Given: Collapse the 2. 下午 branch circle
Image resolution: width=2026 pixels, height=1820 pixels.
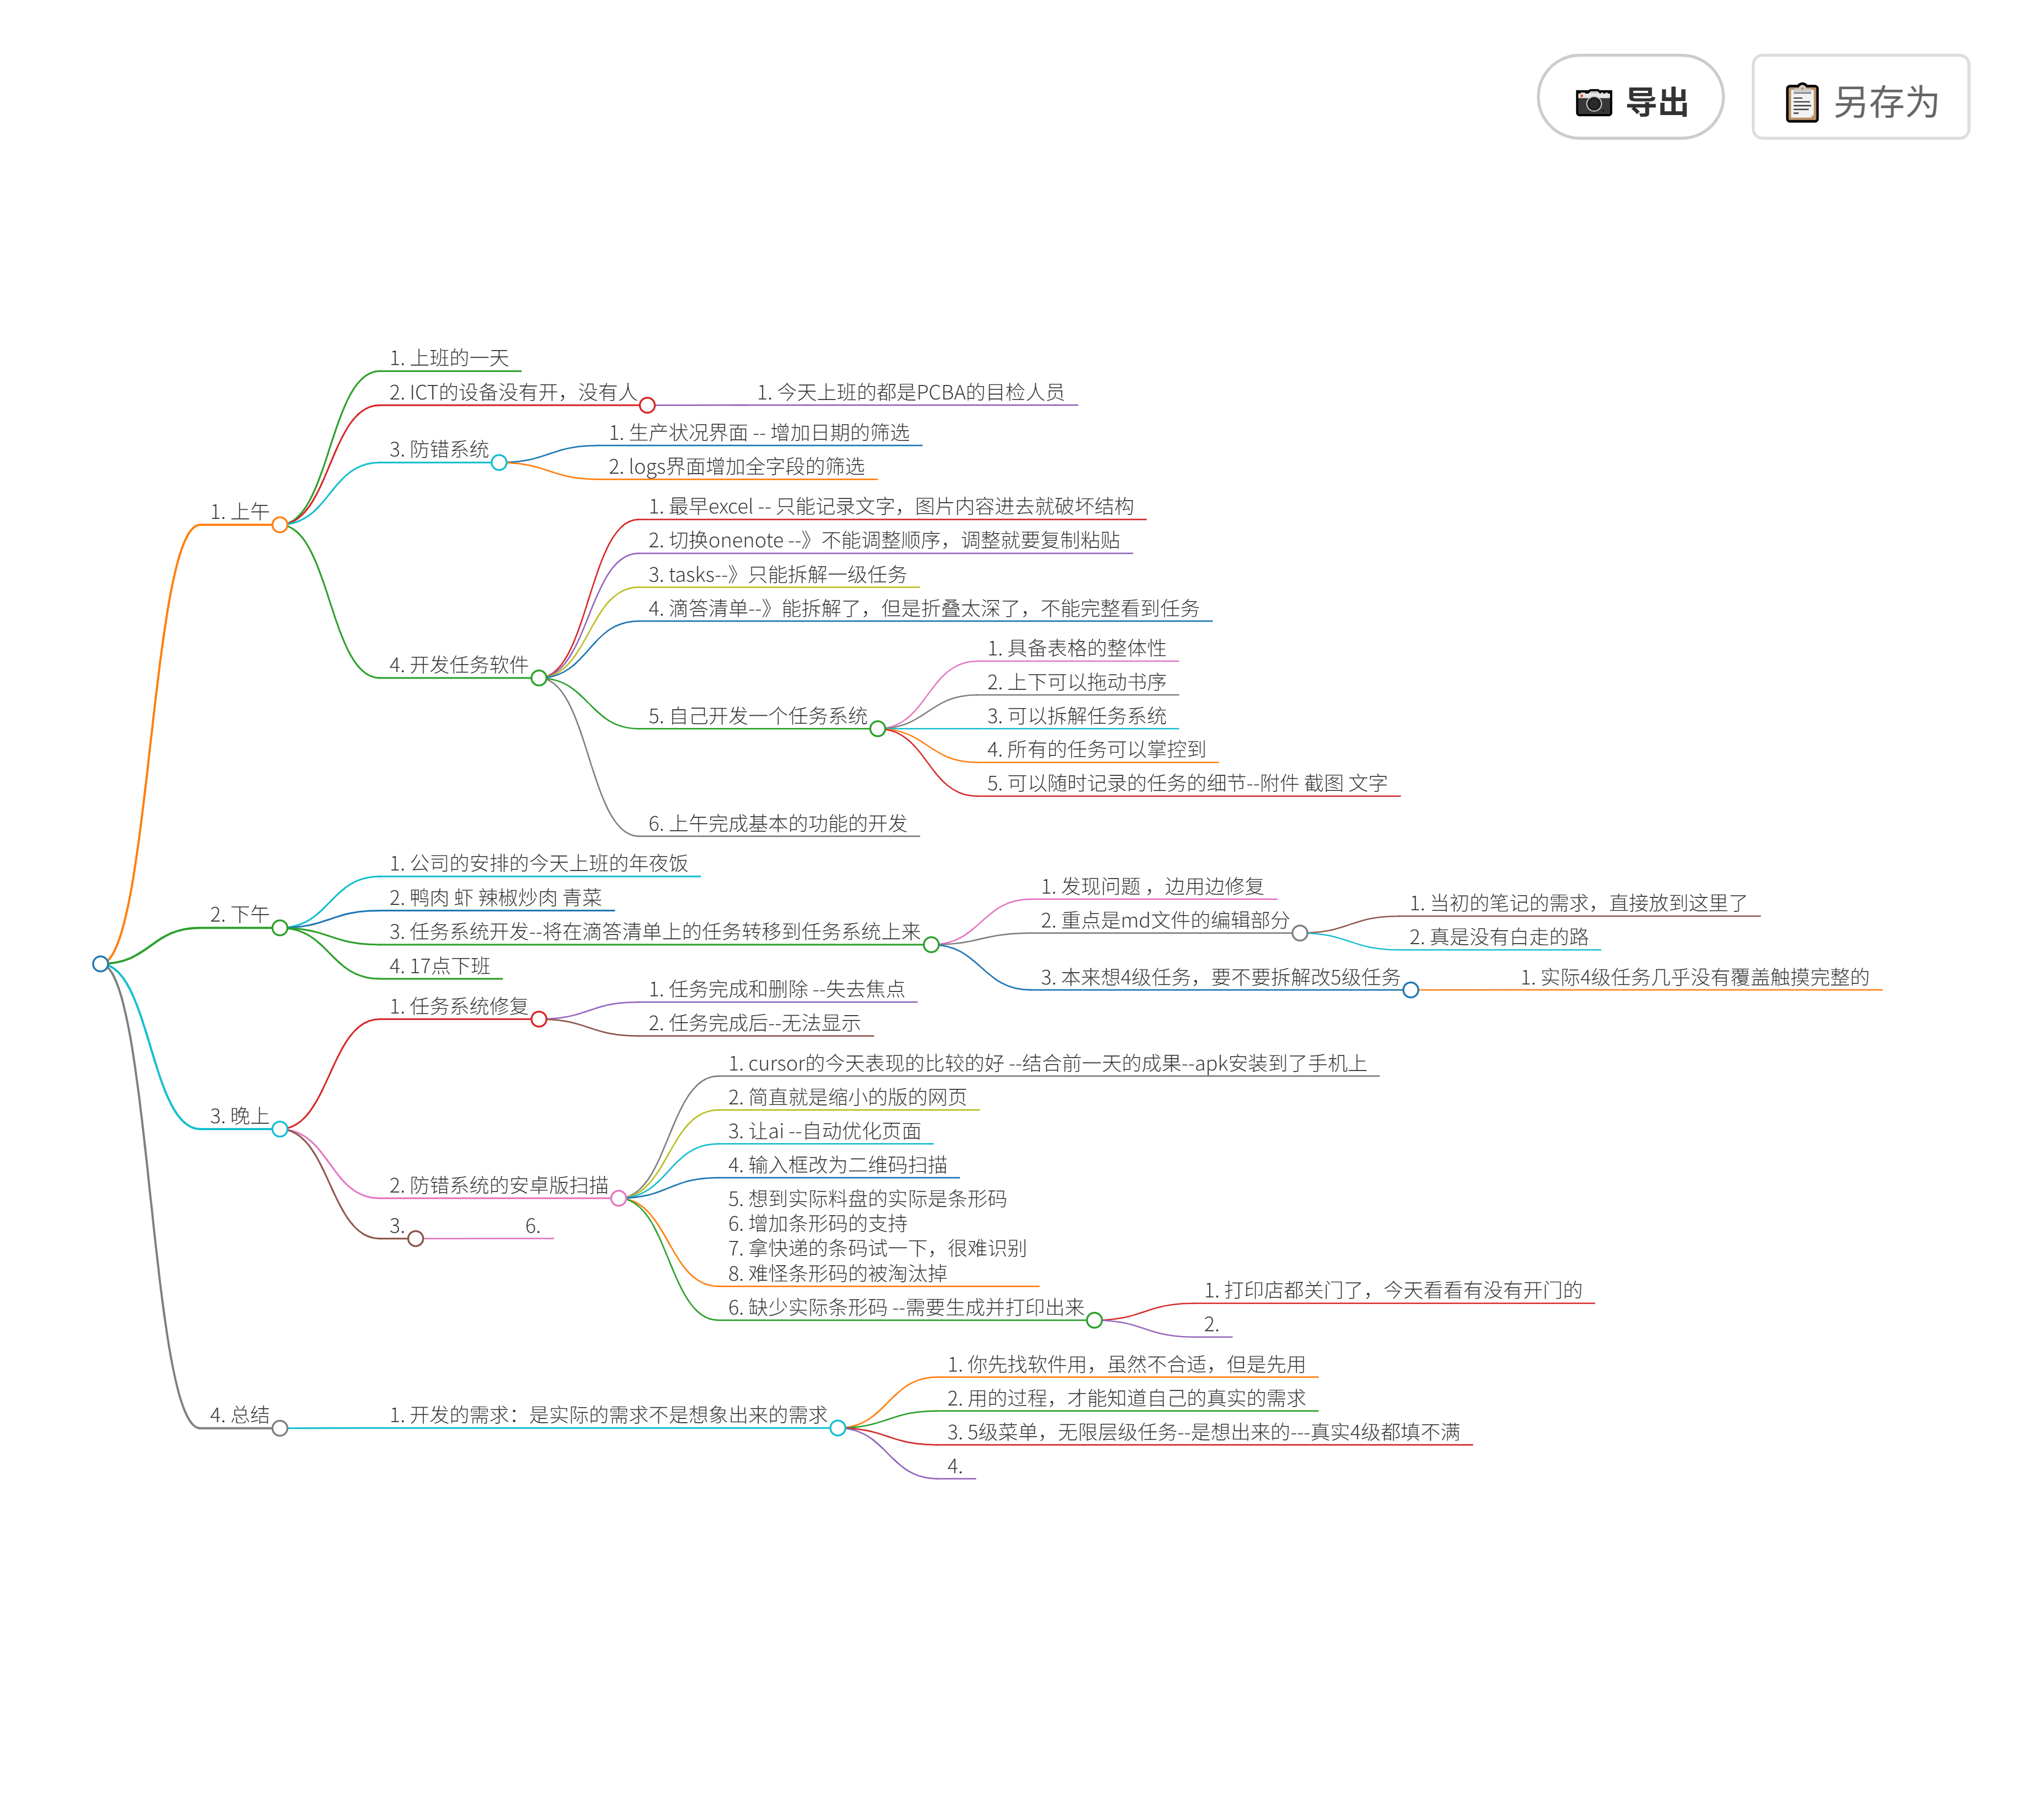Looking at the screenshot, I should (x=280, y=928).
